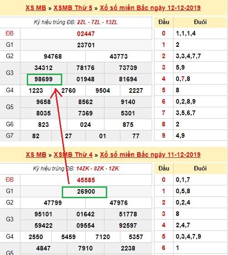Select the special prize code 14ZK - 8ZK - 1ZK
The image size is (228, 255).
tap(98, 169)
